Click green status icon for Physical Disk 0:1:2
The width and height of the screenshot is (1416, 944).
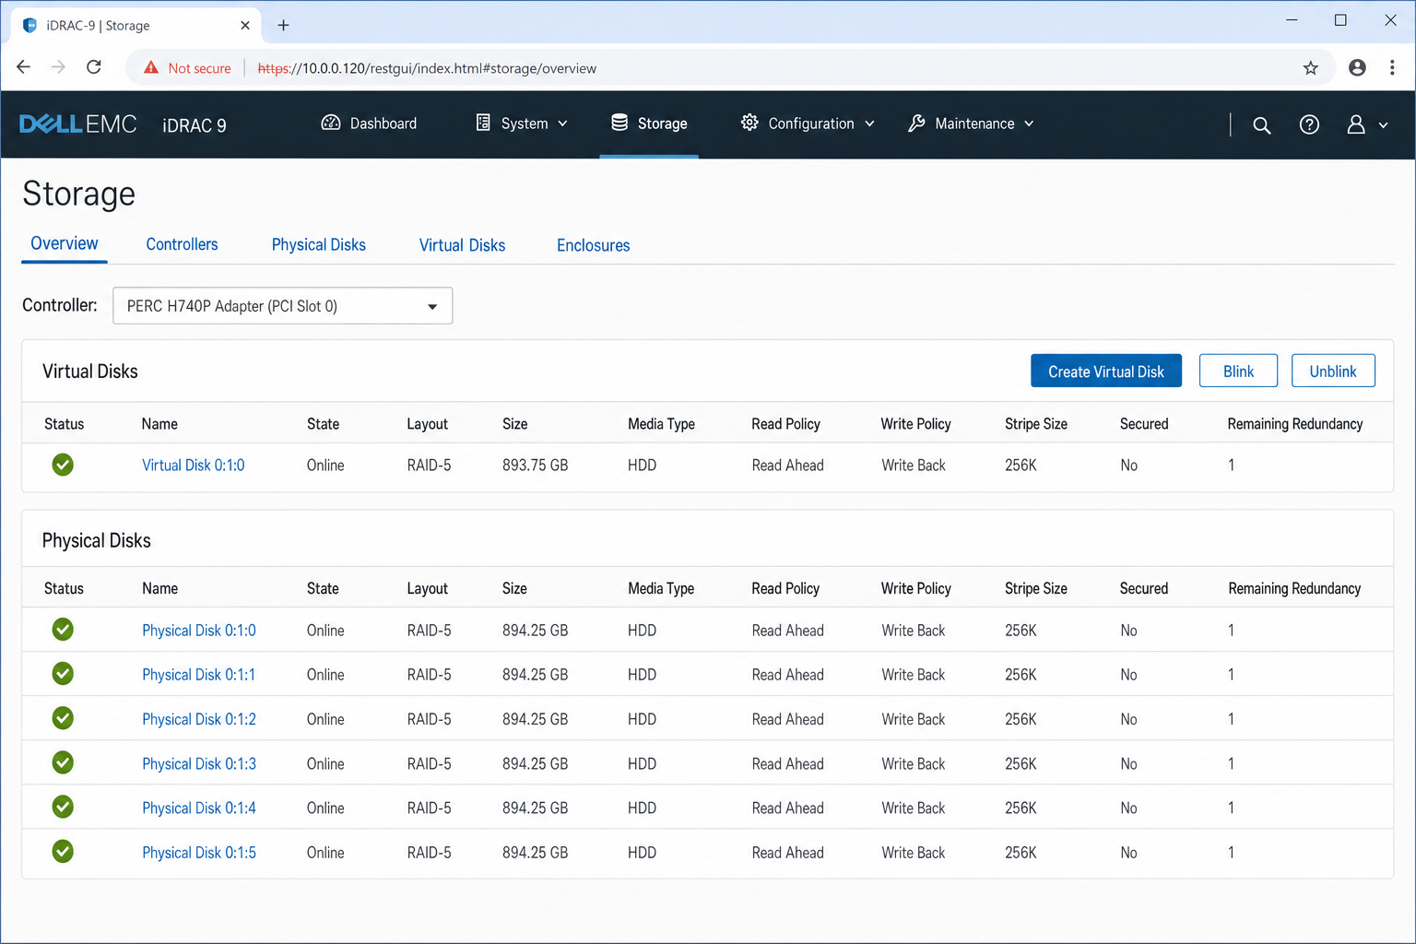(x=63, y=718)
